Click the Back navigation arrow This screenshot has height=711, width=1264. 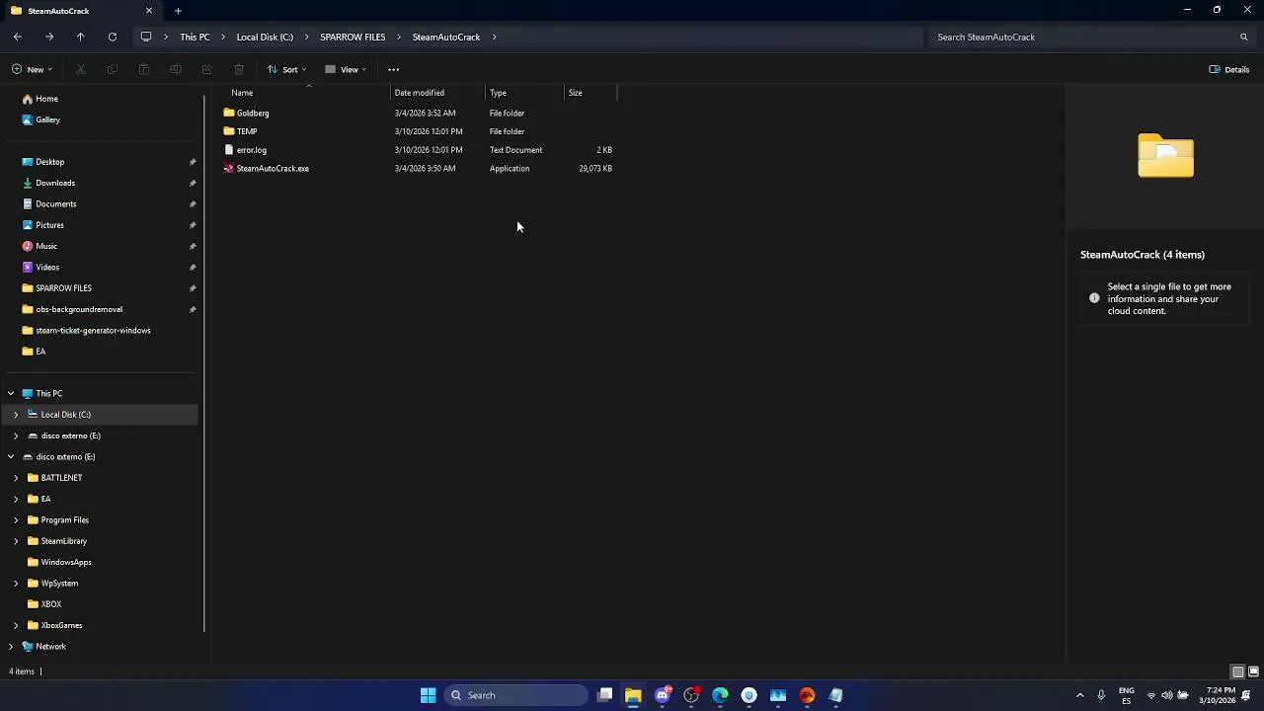pyautogui.click(x=18, y=37)
